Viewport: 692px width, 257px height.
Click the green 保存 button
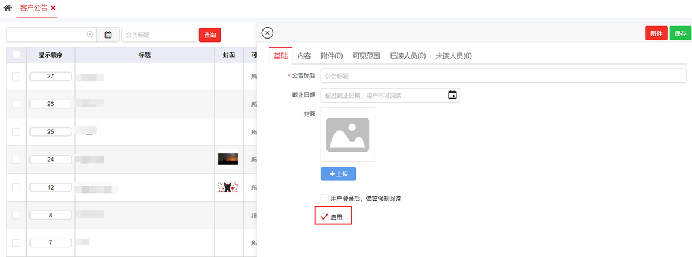(680, 33)
